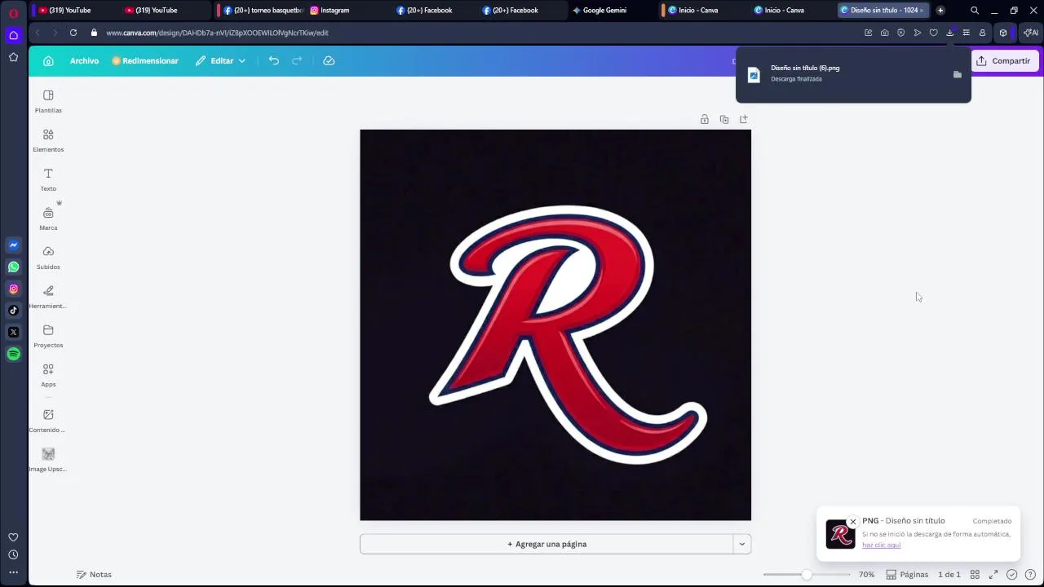Viewport: 1044px width, 587px height.
Task: Open Spotify in Opera sidebar
Action: [13, 354]
